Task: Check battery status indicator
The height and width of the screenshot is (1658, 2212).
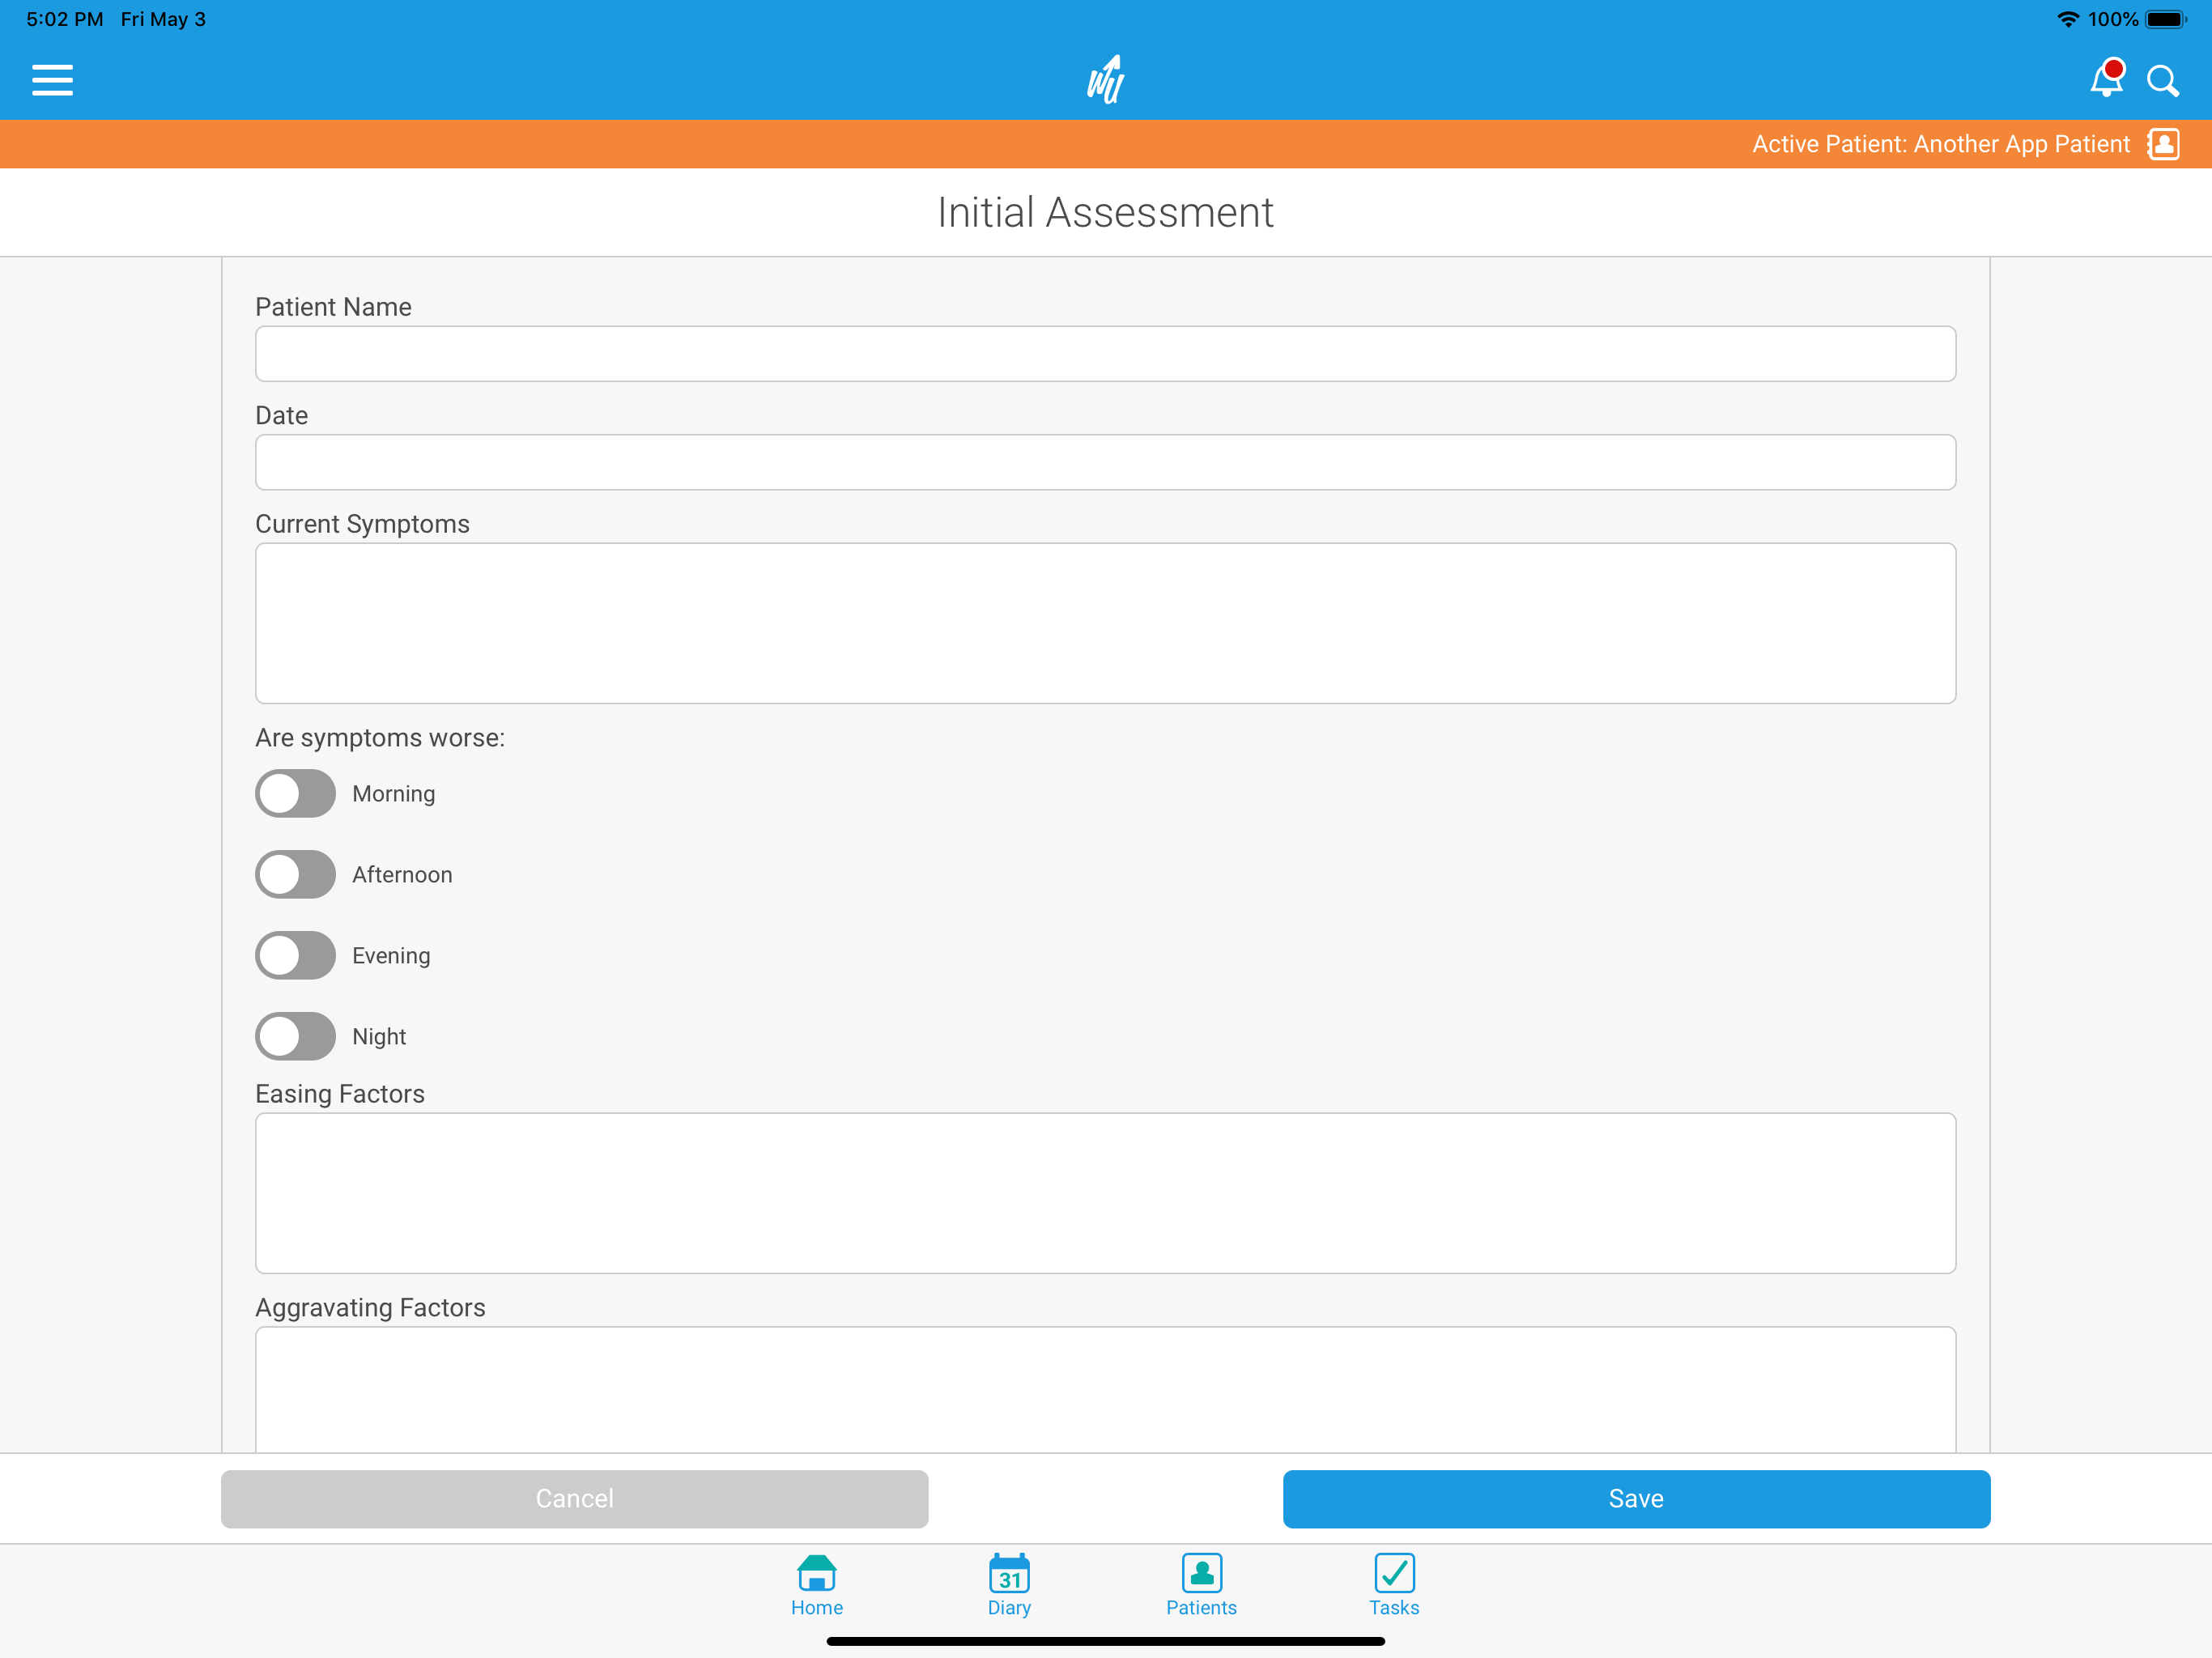Action: (2165, 19)
